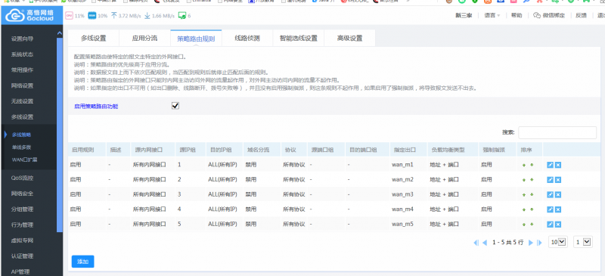Click the 添加 add button
Screen dimensions: 605x276
coord(83,262)
